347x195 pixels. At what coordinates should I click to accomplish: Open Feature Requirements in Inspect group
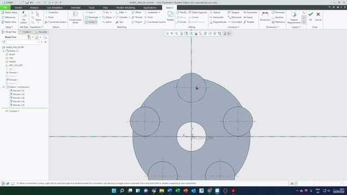pyautogui.click(x=294, y=17)
